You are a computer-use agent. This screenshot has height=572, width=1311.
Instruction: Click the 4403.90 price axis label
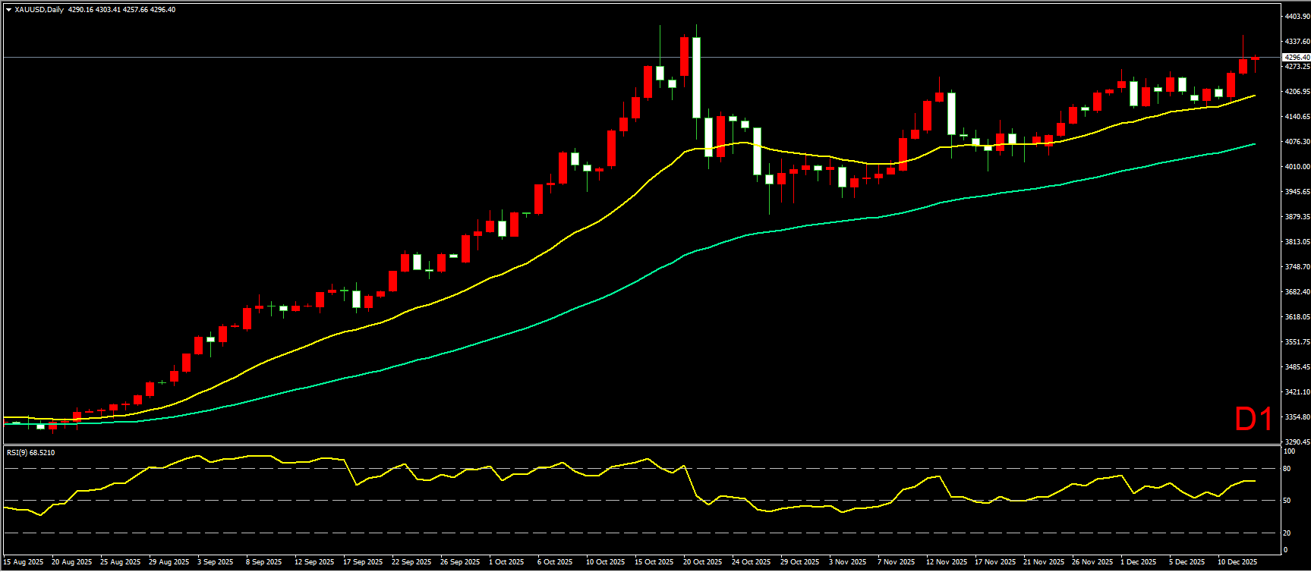click(1296, 16)
